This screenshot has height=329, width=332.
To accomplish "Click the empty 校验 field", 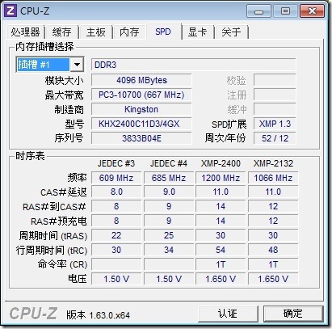I will (x=275, y=80).
